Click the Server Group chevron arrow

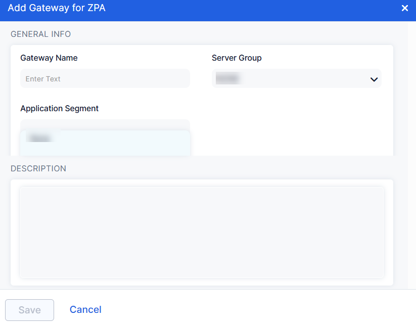pos(374,79)
